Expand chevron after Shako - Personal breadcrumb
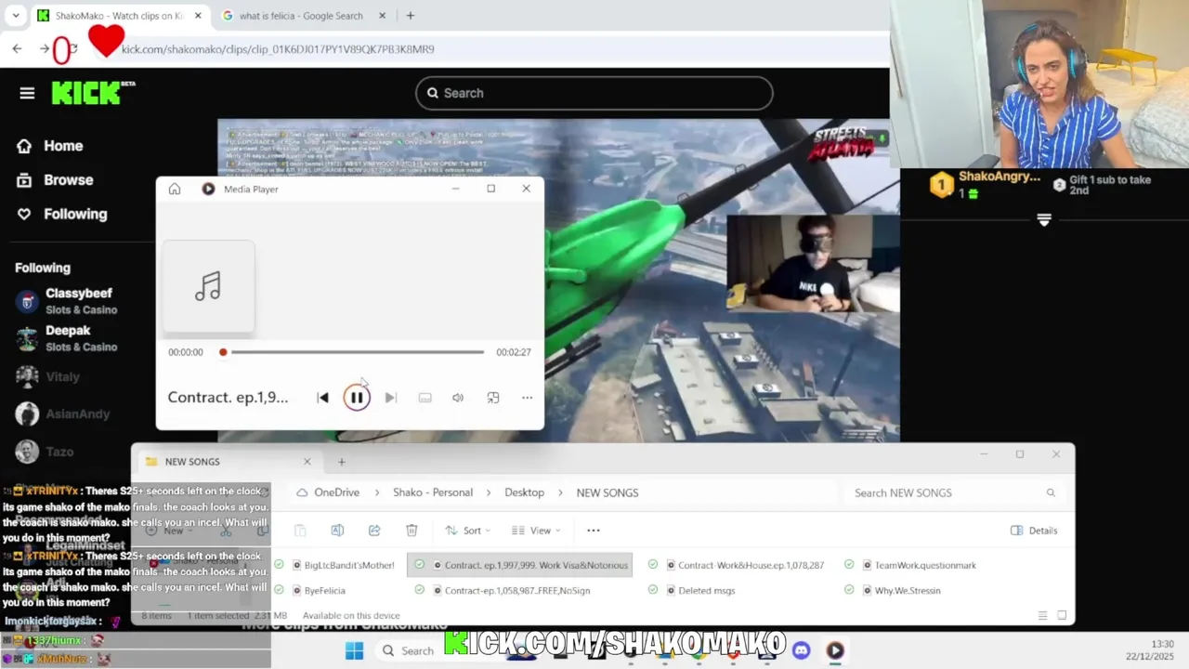The image size is (1189, 669). click(489, 492)
